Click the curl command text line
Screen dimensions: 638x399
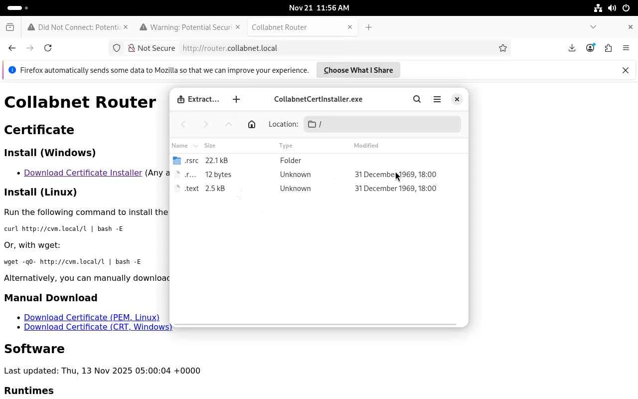[x=63, y=229]
